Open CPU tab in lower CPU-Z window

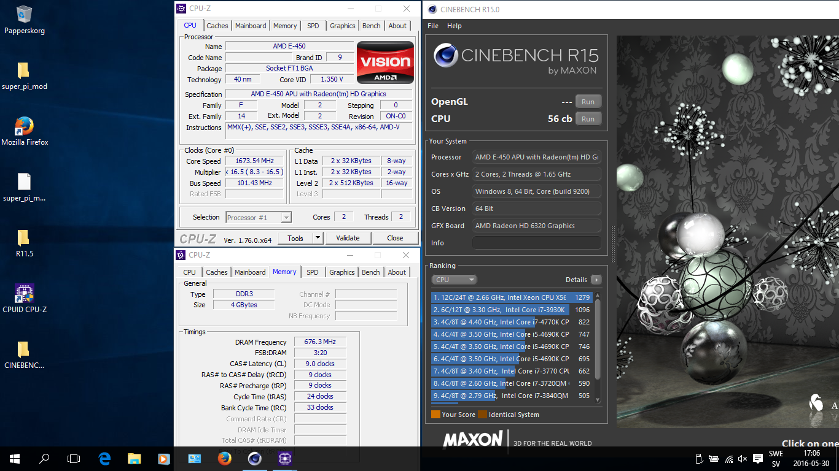pyautogui.click(x=190, y=272)
